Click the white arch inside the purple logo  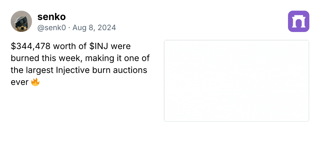click(x=299, y=22)
